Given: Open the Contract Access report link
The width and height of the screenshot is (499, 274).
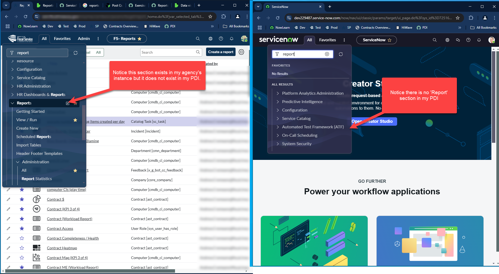Looking at the screenshot, I should [60, 229].
